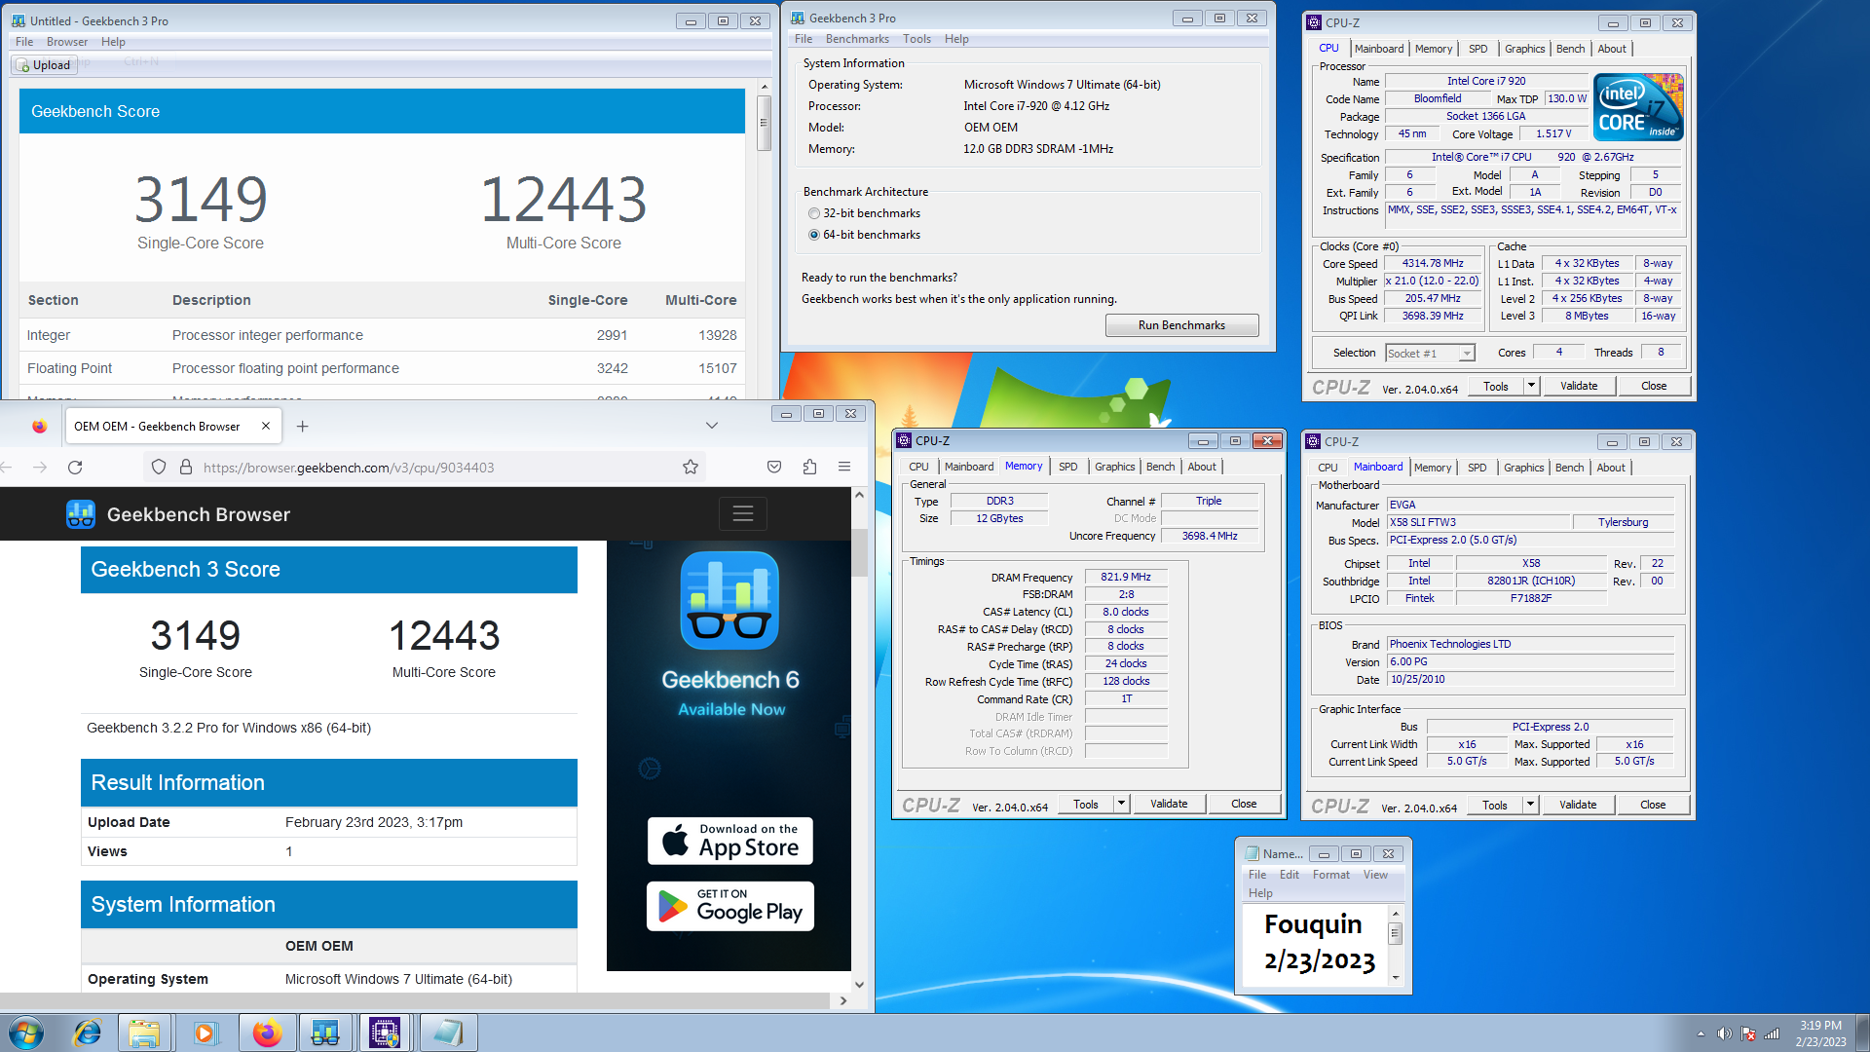Open Tools dropdown arrow in memory CPU-Z window
Image resolution: width=1870 pixels, height=1052 pixels.
[x=1121, y=804]
